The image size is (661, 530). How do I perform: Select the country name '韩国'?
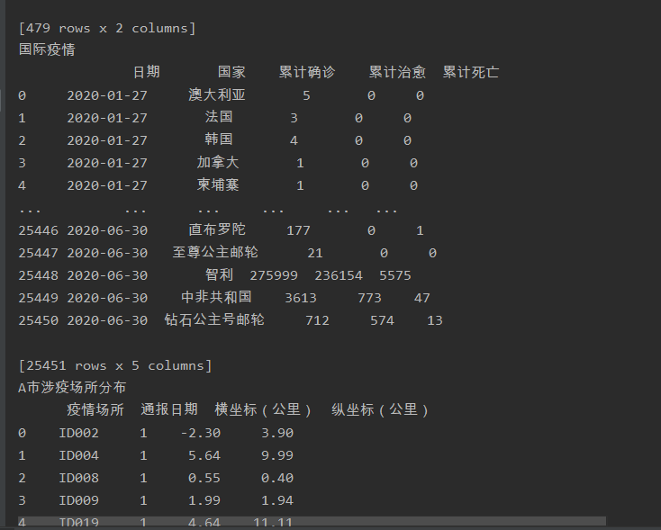[219, 139]
